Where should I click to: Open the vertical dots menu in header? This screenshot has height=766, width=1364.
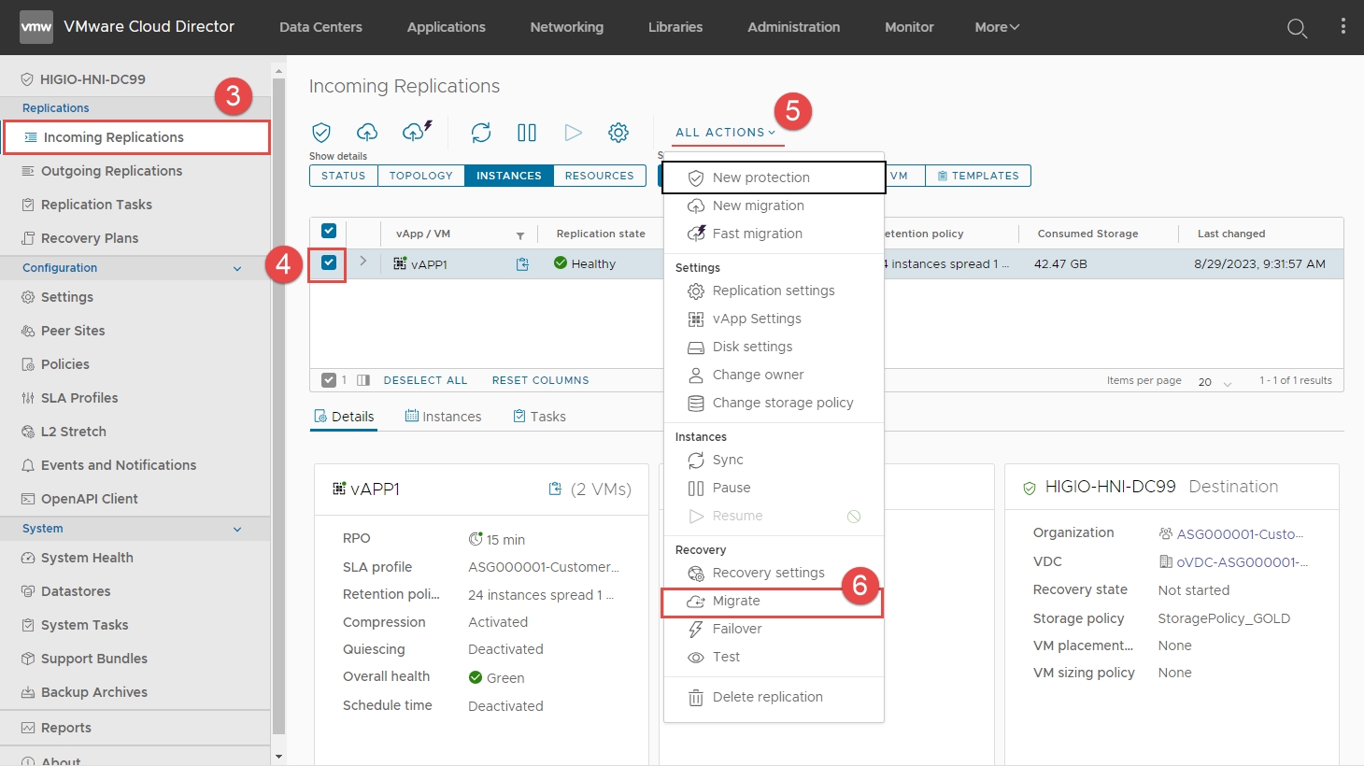click(1343, 27)
